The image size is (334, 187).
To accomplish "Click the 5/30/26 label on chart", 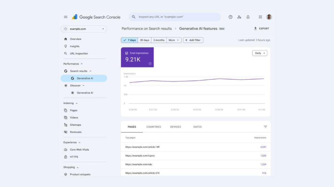I will pyautogui.click(x=219, y=110).
